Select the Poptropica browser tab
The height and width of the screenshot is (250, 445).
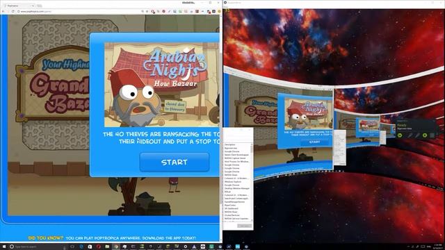[19, 6]
